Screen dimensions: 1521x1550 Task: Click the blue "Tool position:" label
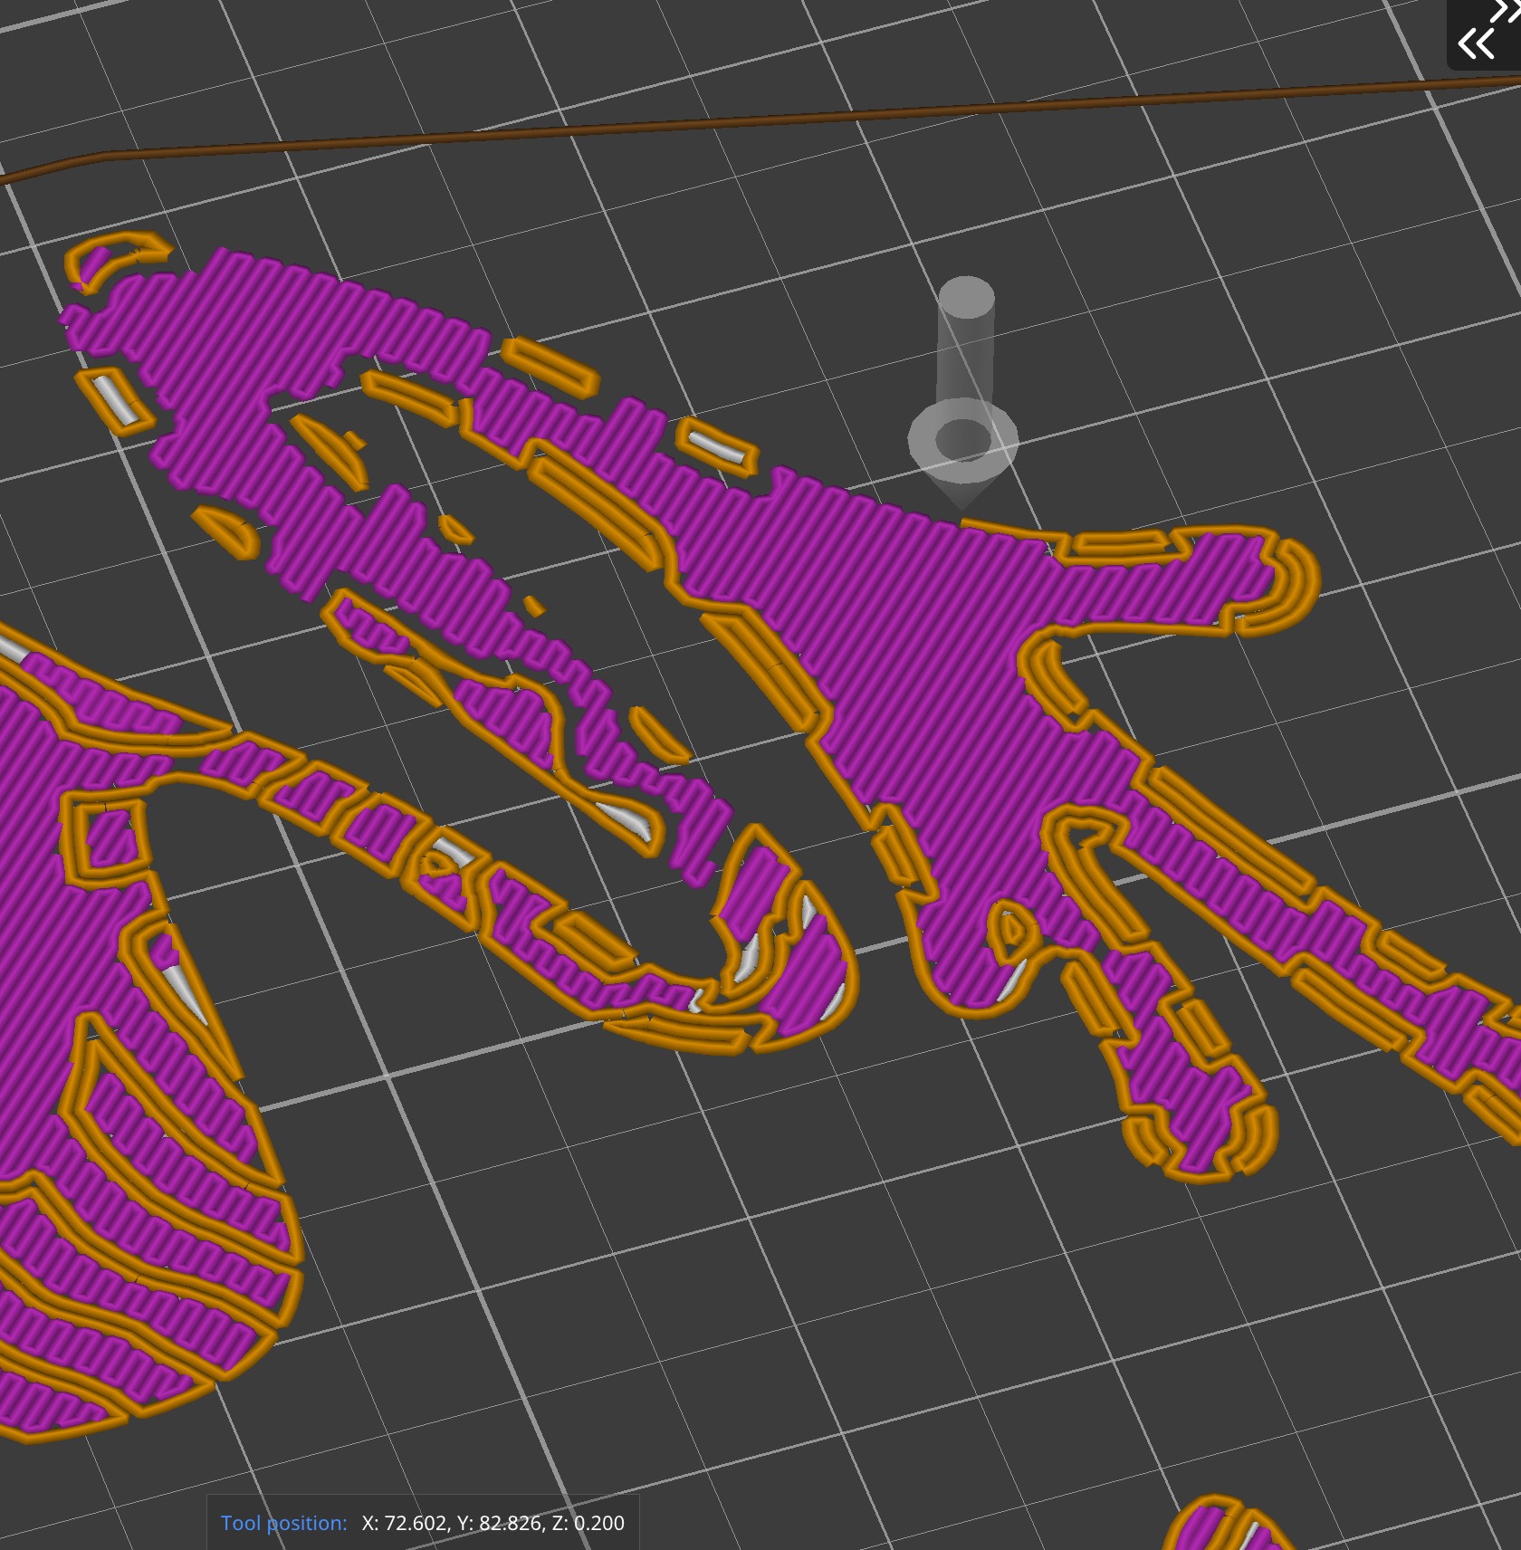(283, 1523)
